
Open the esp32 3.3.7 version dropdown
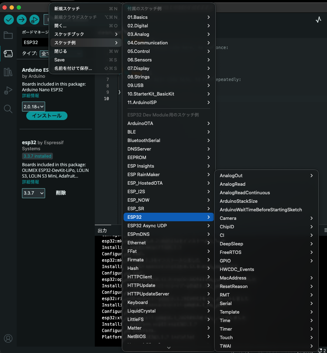33,193
